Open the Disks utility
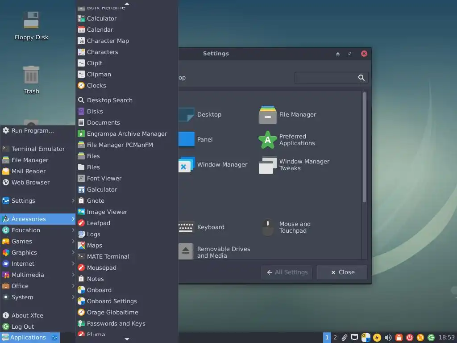Screen dimensions: 457x343 click(x=127, y=111)
